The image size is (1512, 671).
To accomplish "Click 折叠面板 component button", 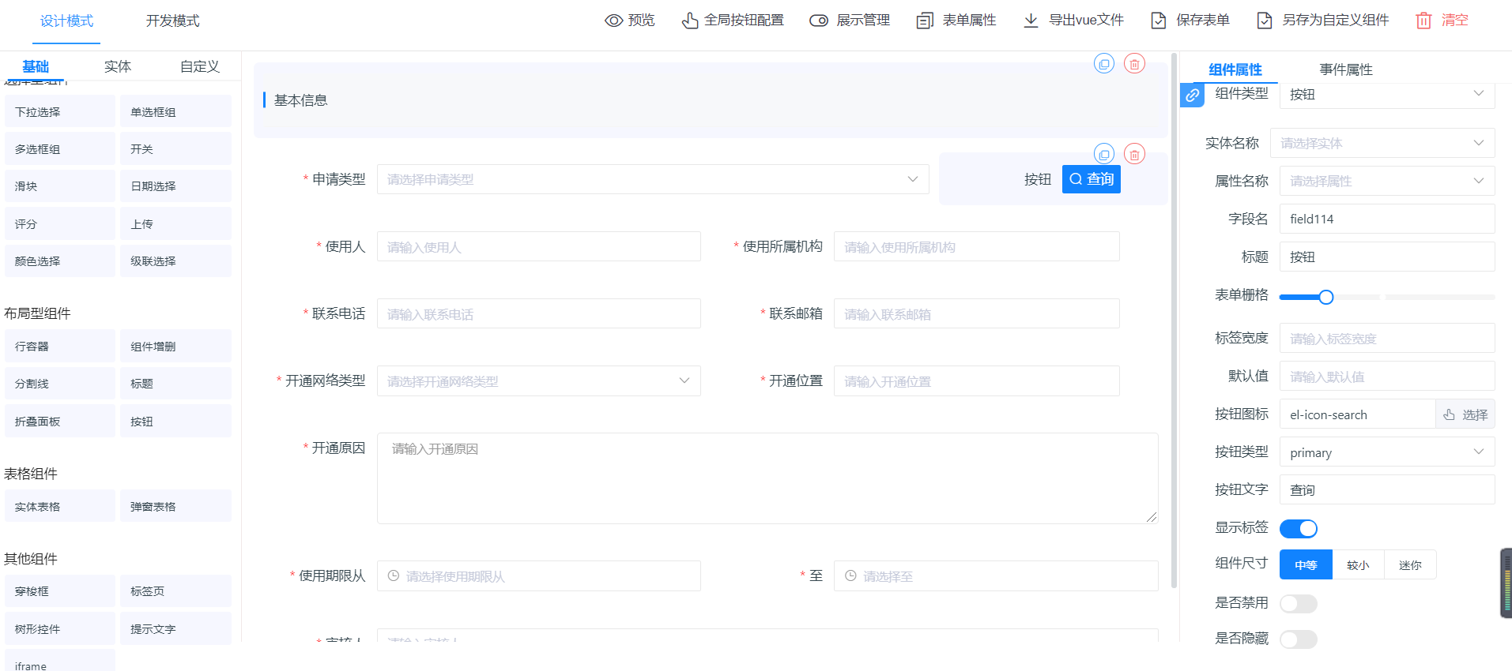I will click(60, 422).
